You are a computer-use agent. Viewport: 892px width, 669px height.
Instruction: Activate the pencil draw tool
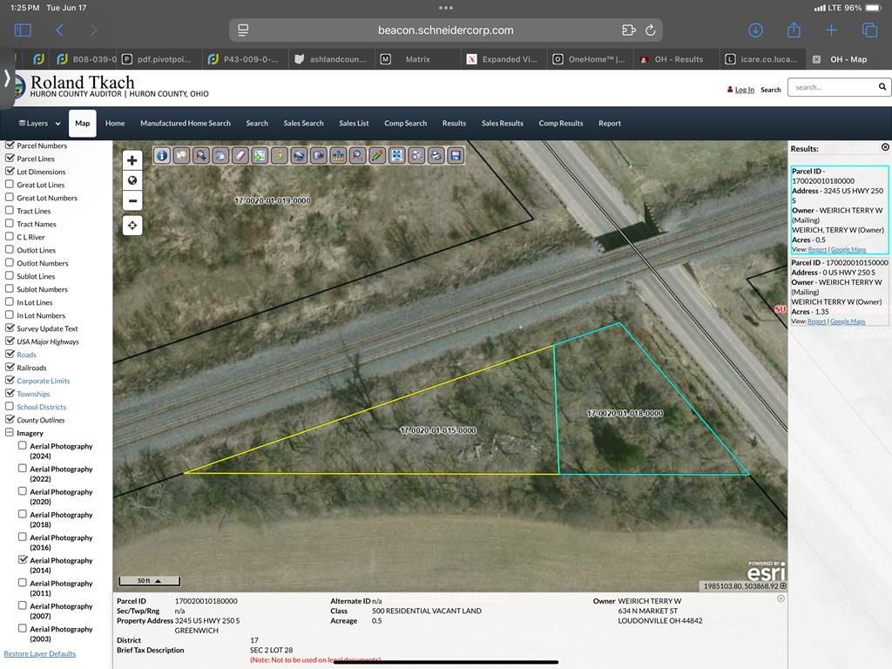coord(377,156)
